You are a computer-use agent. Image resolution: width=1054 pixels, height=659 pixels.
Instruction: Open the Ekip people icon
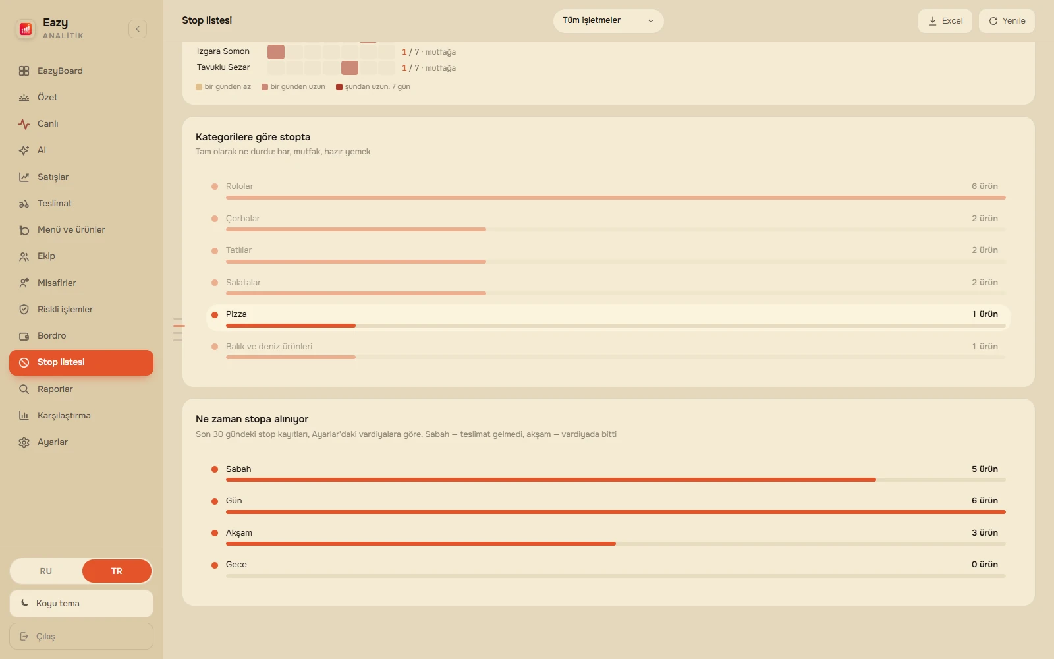[x=24, y=256]
